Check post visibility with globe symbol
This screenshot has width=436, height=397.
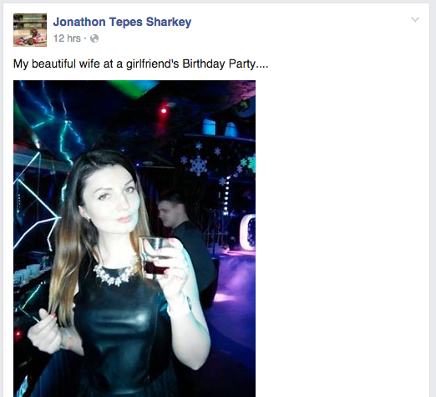(x=94, y=38)
